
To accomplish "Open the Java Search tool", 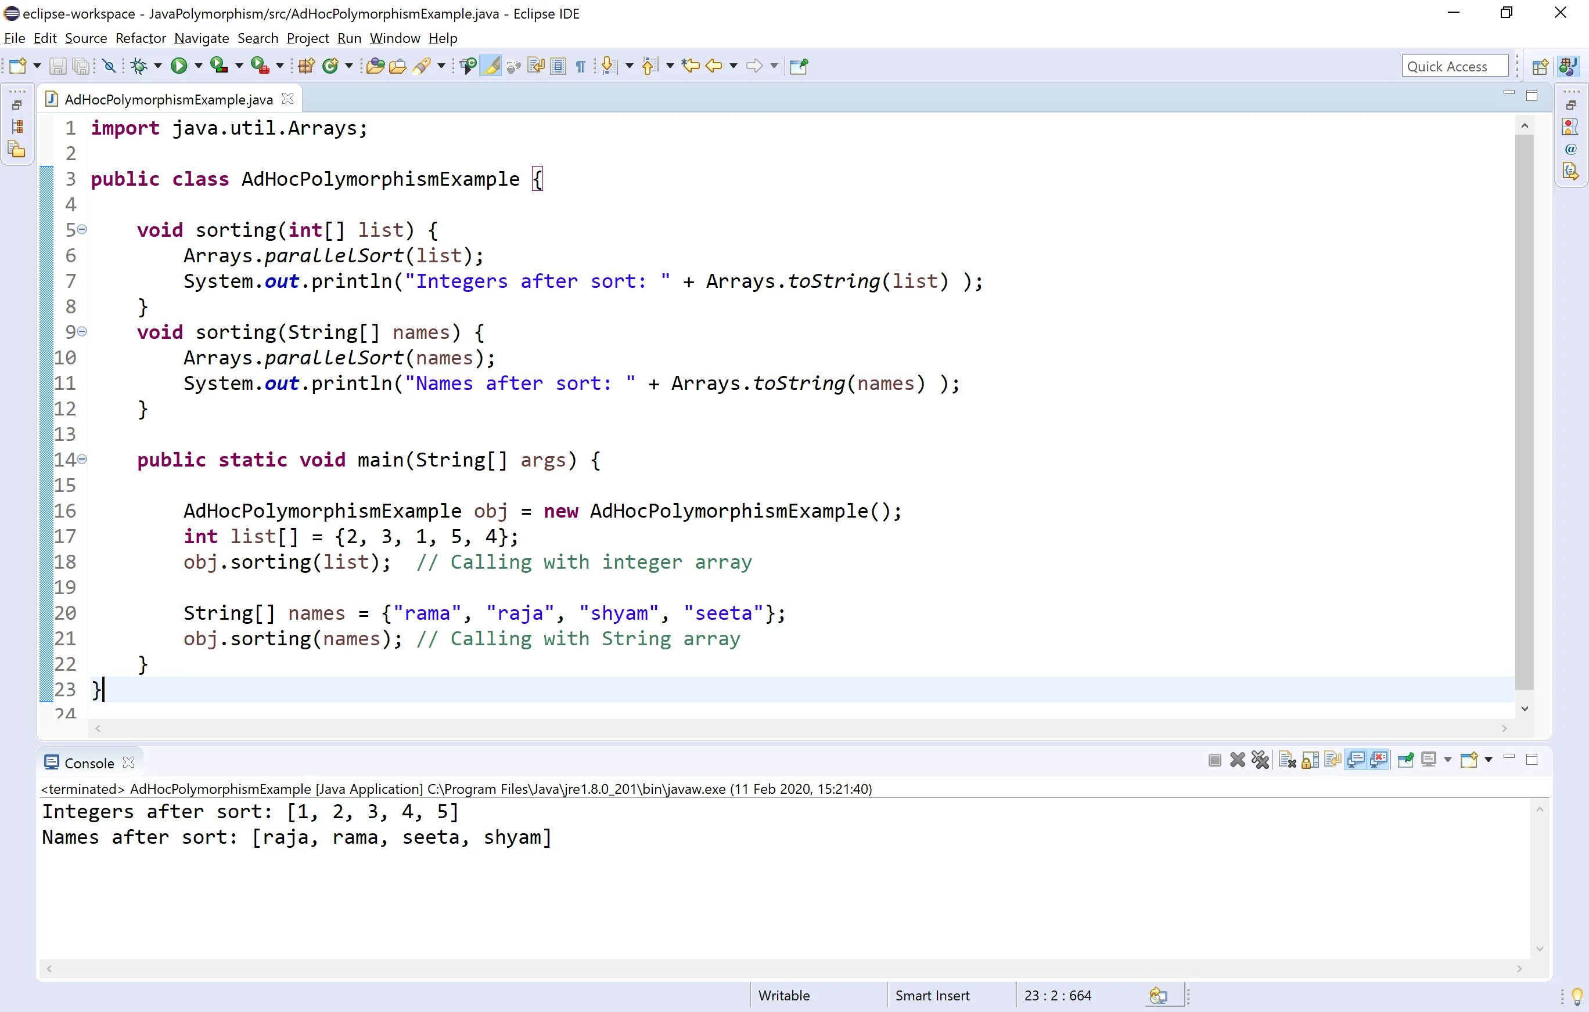I will 423,65.
